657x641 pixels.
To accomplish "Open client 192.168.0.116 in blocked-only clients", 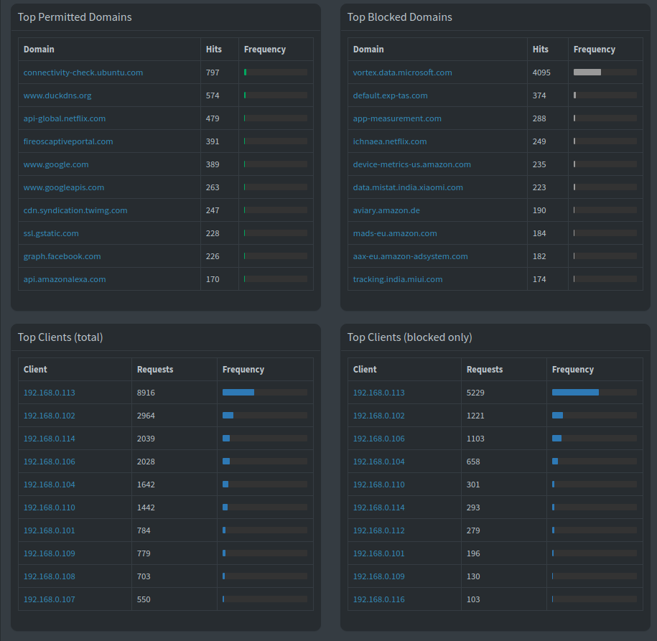I will click(378, 599).
